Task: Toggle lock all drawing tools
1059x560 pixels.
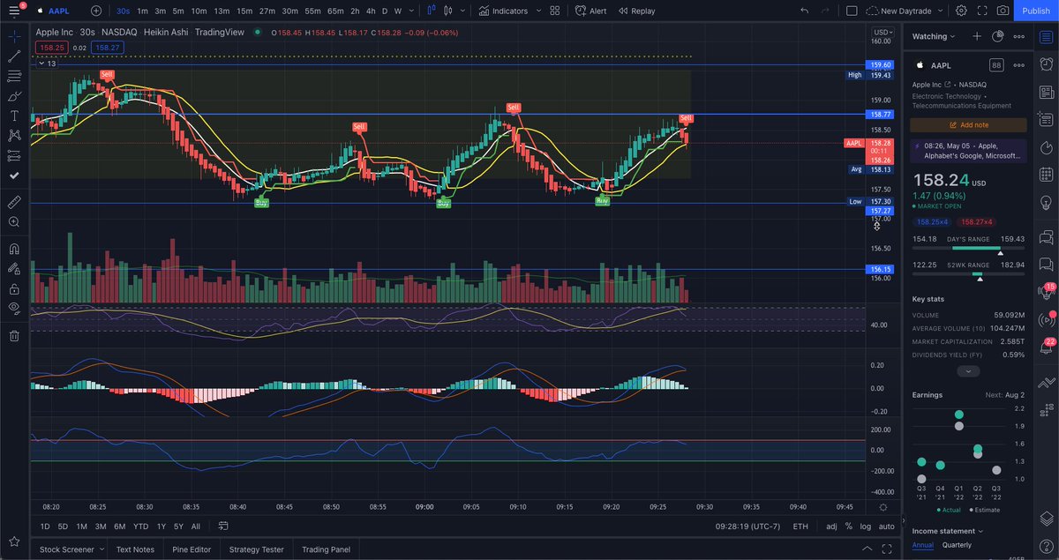Action: tap(14, 288)
